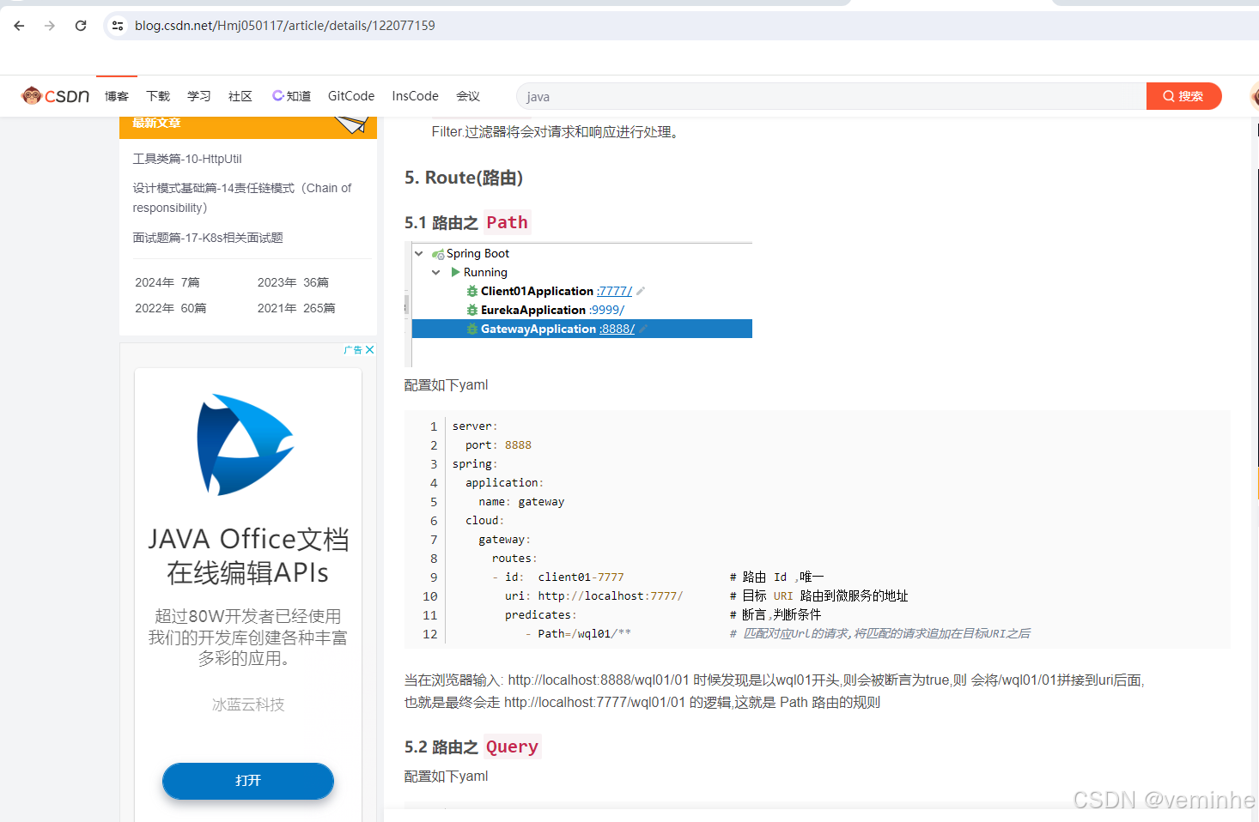Click the address bar URL
Screen dimensions: 1259x822
[x=285, y=26]
